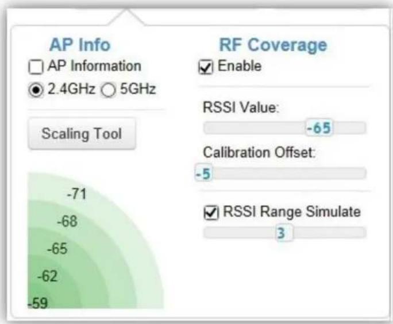Click the Calibration Offset slider handle at -5

(203, 173)
